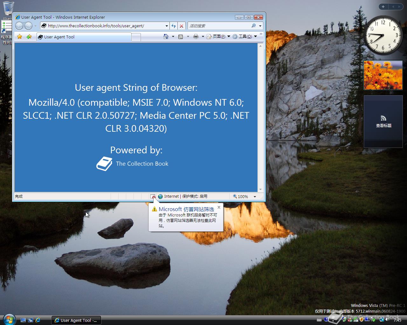Click the sidebar add gadget plus button
The width and height of the screenshot is (407, 325).
[383, 7]
